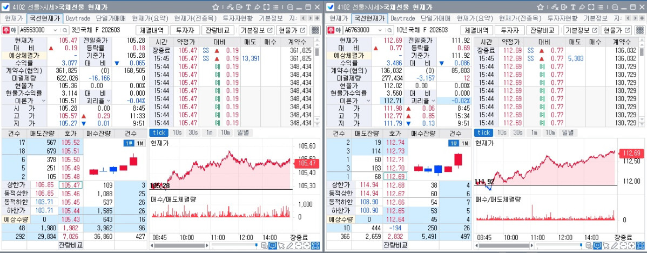Image resolution: width=647 pixels, height=253 pixels.
Task: Click the 체결내역 button in the left window
Action: (x=152, y=30)
